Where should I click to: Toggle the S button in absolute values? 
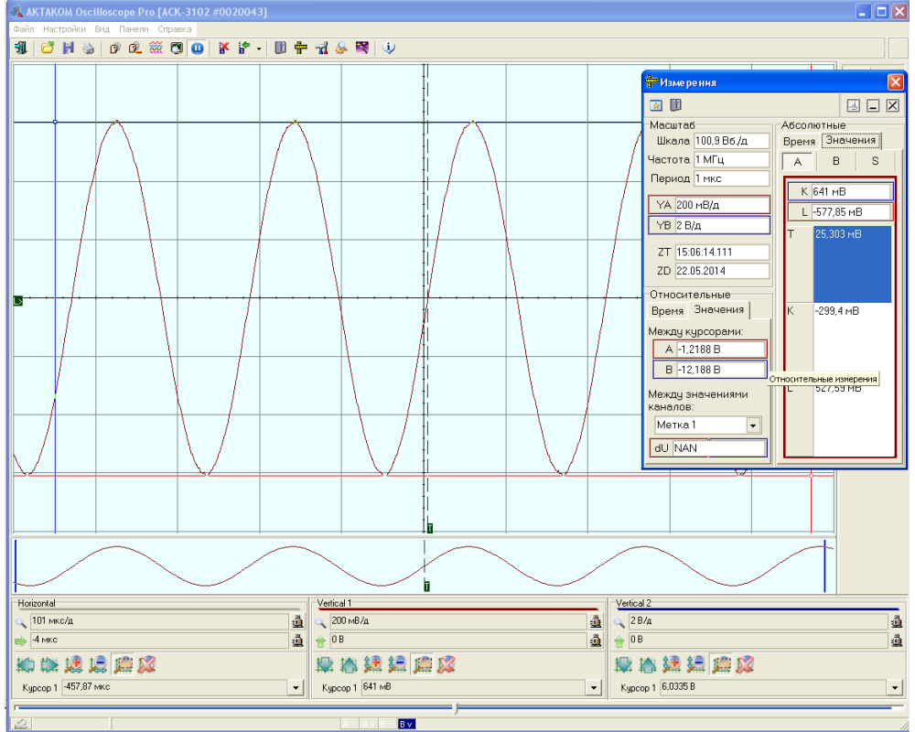(x=875, y=162)
